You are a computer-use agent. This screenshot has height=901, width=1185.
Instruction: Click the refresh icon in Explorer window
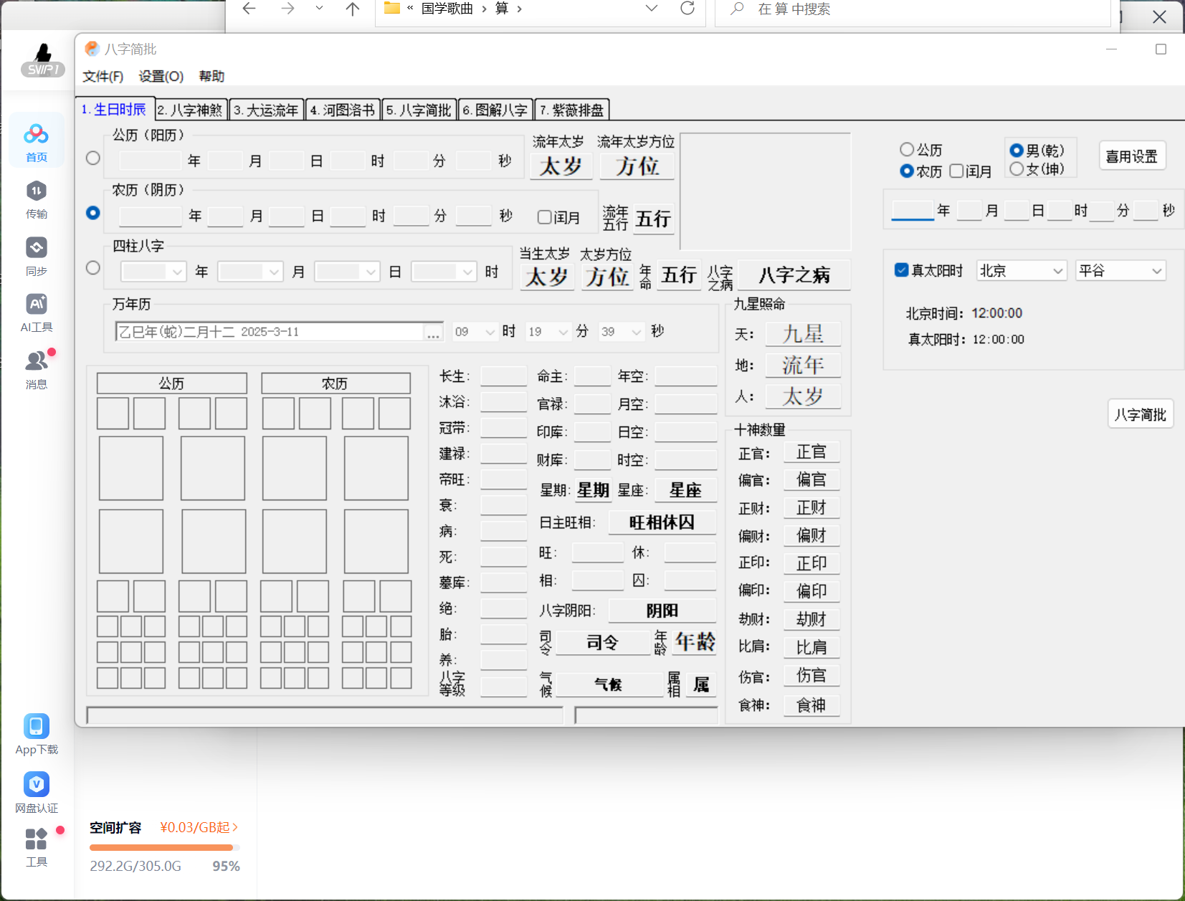coord(687,9)
